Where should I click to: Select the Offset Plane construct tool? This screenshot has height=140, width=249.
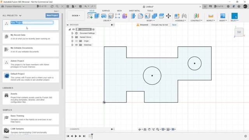(196, 16)
